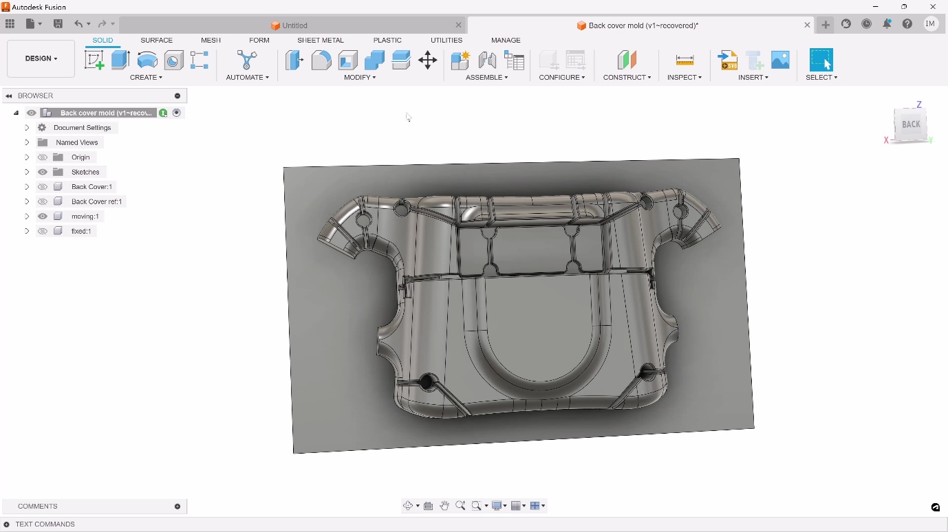Viewport: 948px width, 532px height.
Task: Select the Fillet tool in Modify
Action: [321, 60]
